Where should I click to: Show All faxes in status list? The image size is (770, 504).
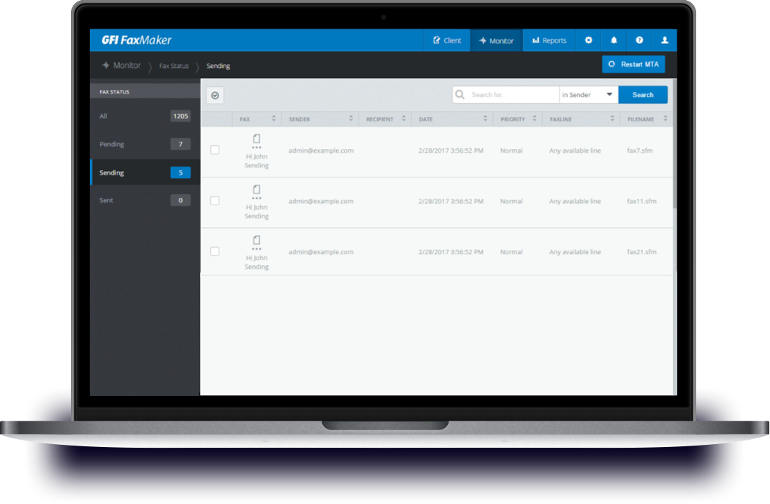coord(145,116)
